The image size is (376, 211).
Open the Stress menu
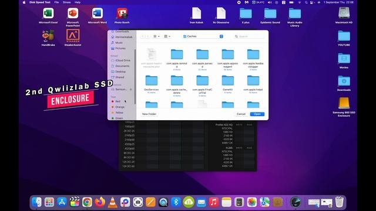[66, 2]
